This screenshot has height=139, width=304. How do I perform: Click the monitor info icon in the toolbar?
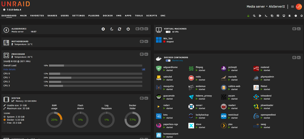(284, 16)
